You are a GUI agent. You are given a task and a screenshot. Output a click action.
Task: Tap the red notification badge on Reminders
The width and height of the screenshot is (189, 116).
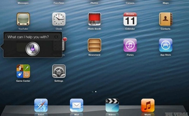tap(65, 39)
